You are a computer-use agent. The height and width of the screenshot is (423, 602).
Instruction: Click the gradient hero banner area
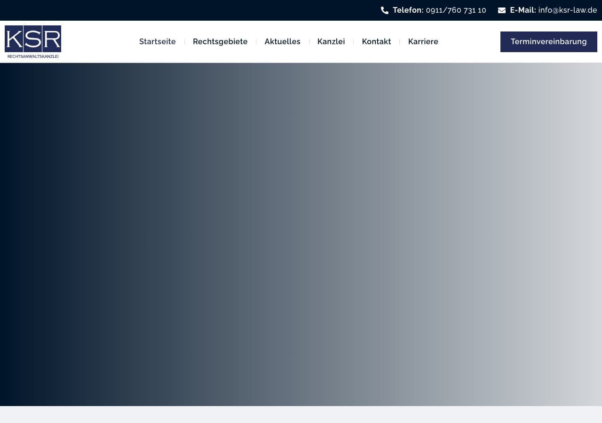point(301,234)
